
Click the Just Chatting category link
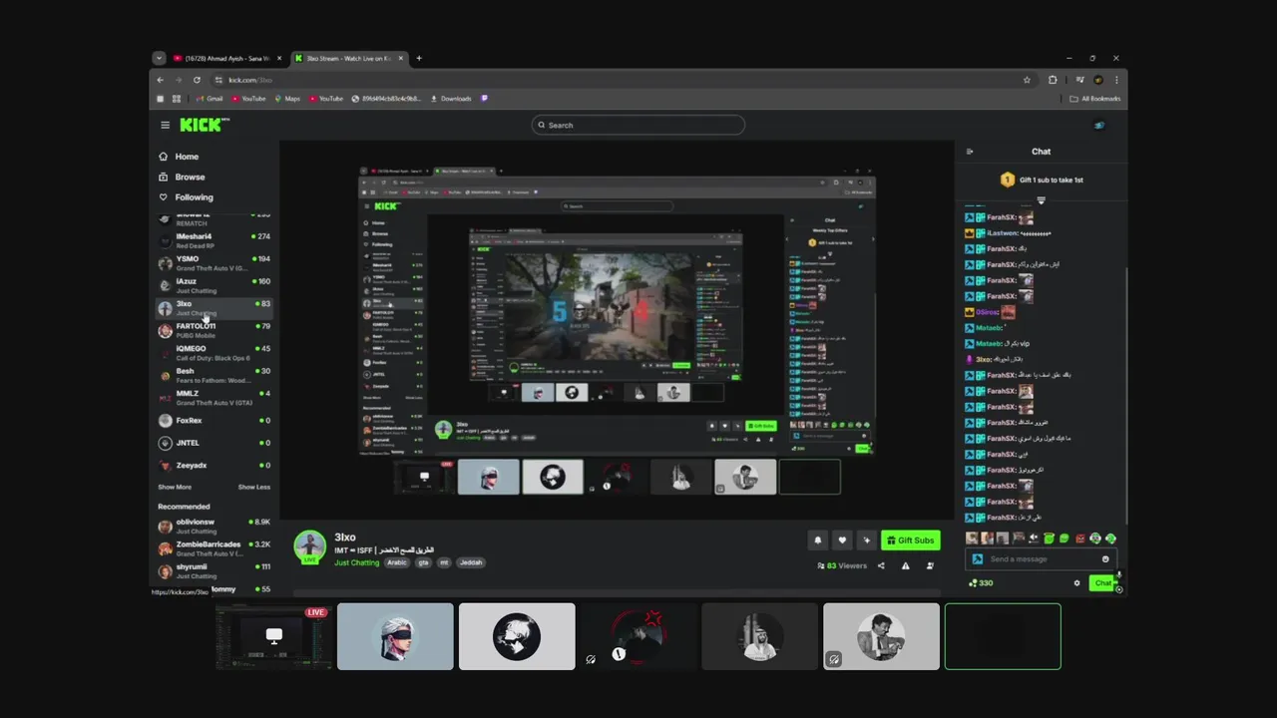(x=356, y=562)
